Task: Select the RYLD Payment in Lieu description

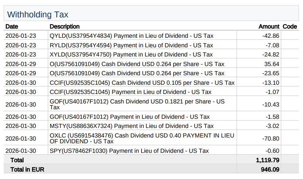Action: (x=131, y=45)
